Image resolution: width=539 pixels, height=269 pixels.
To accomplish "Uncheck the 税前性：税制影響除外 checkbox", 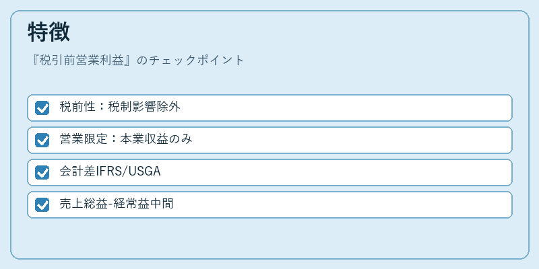I will 42,108.
